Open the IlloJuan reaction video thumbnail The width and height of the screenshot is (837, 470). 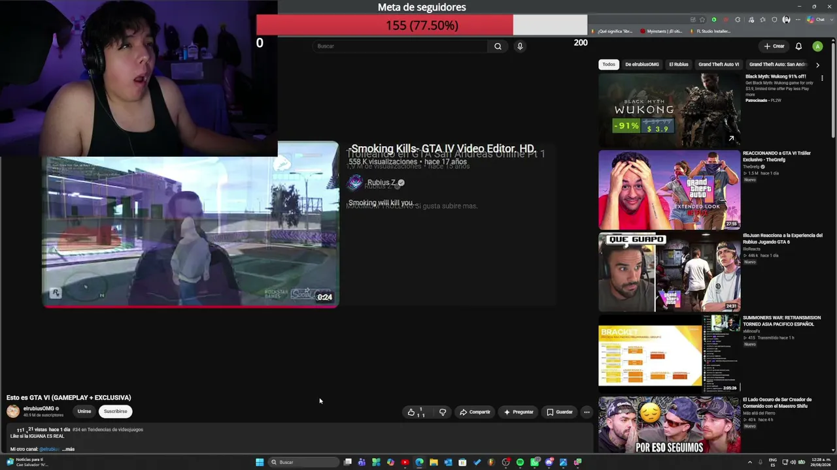point(670,272)
